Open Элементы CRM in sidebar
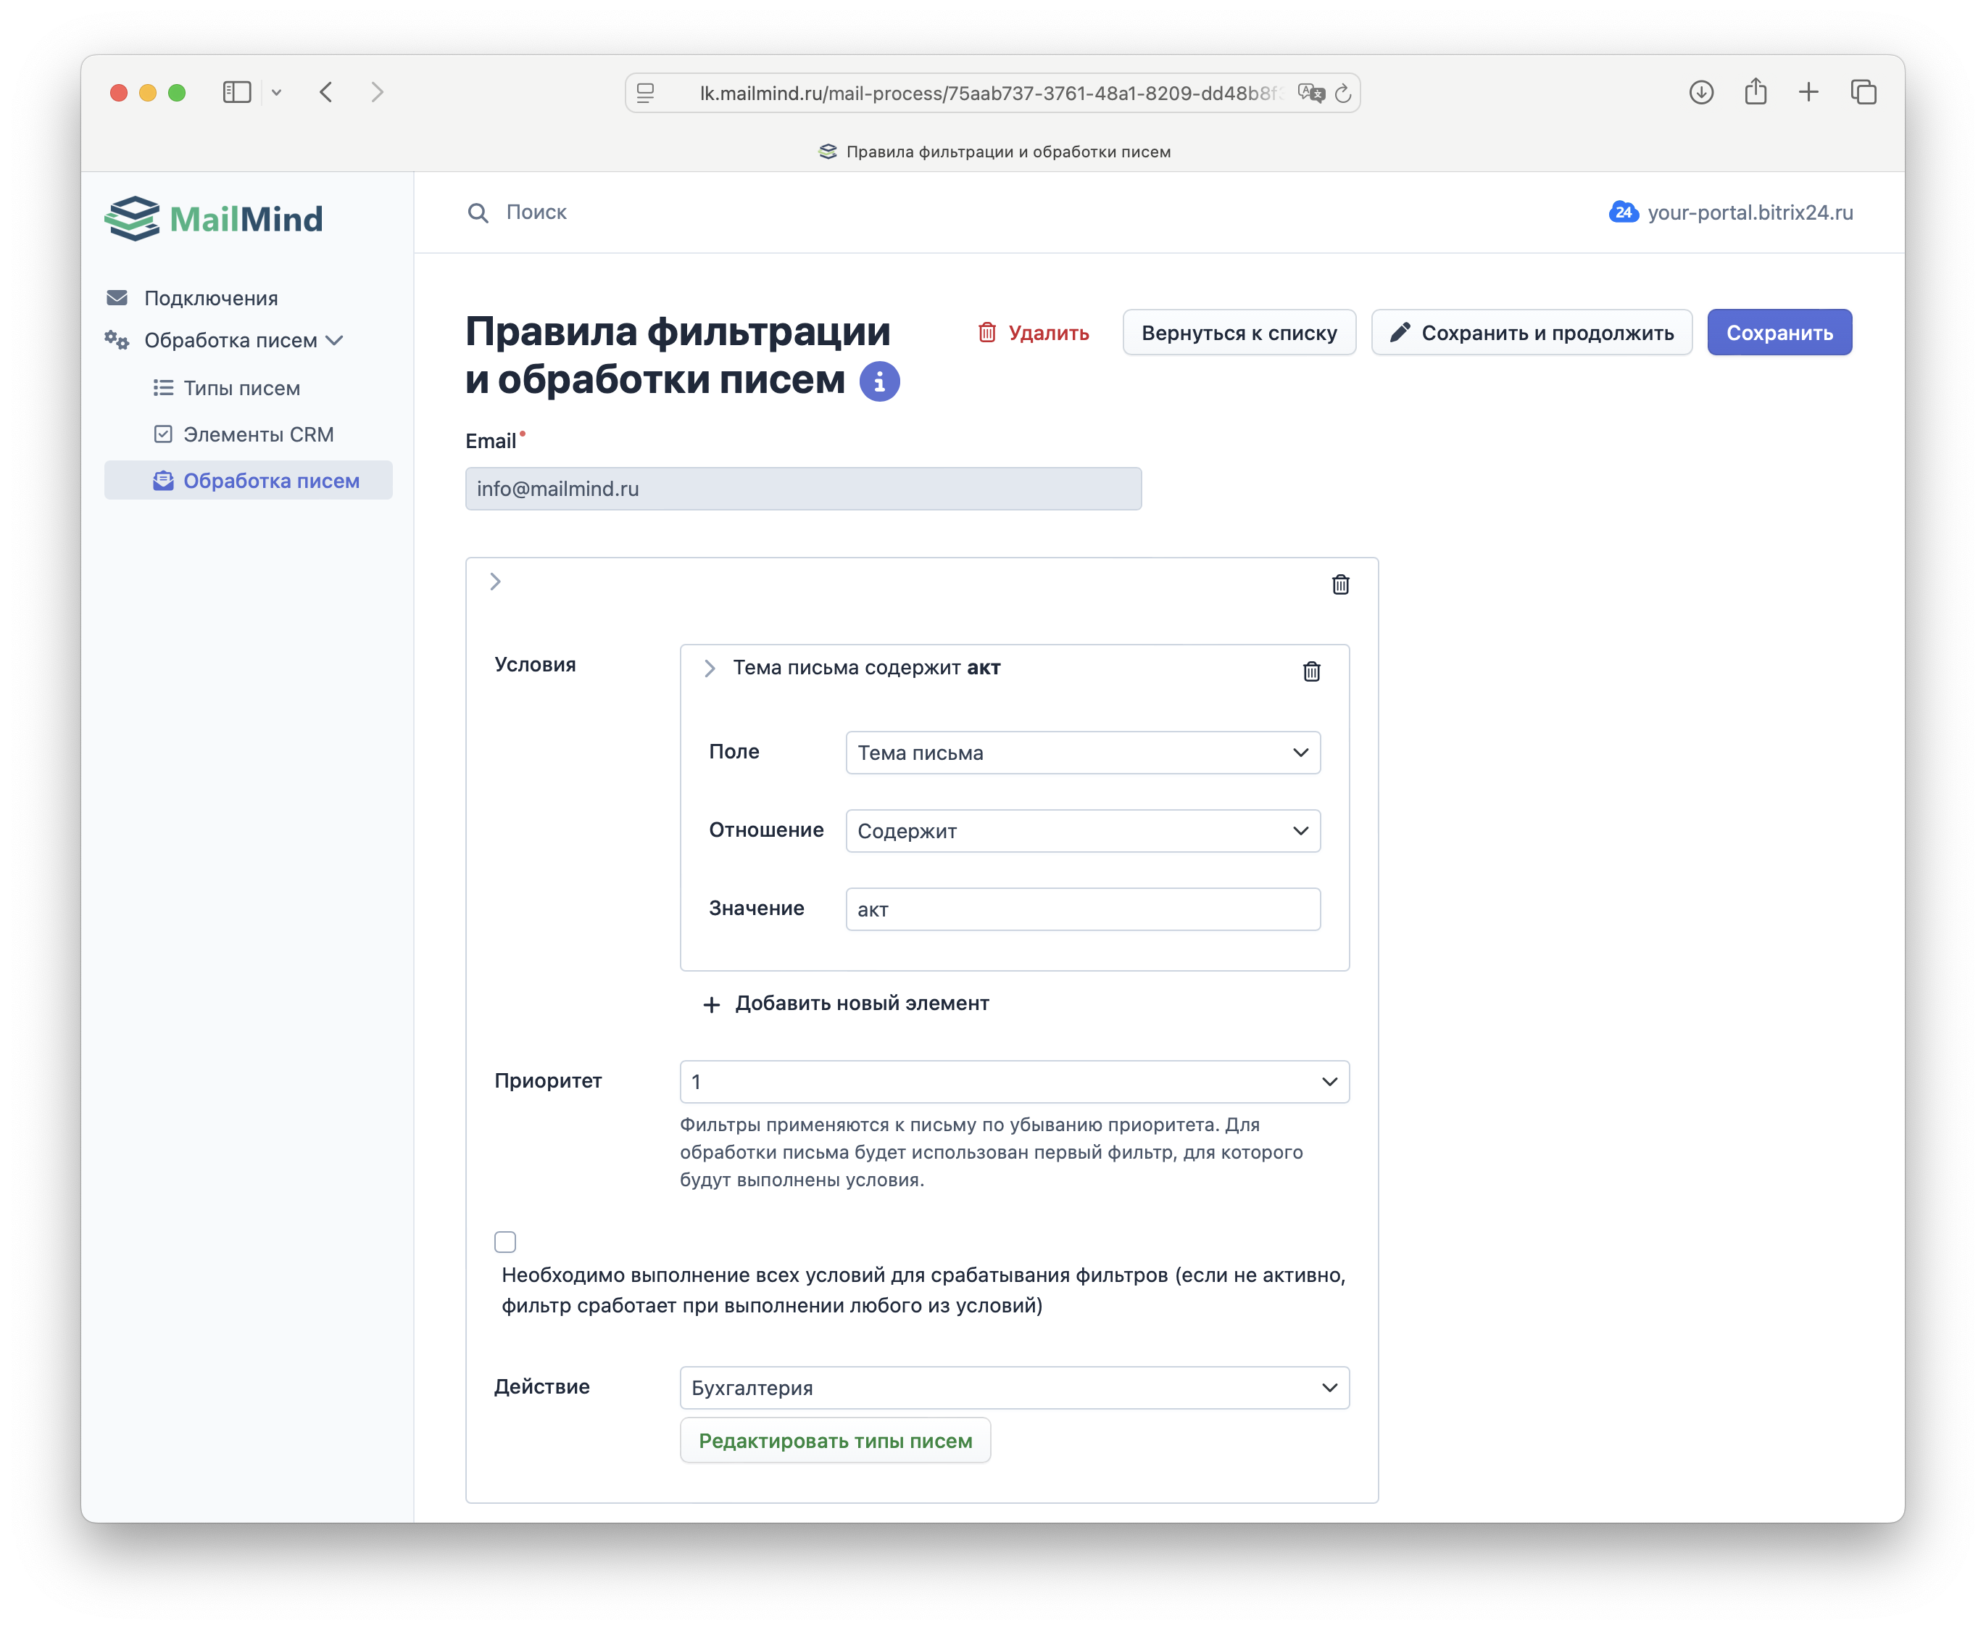This screenshot has width=1986, height=1630. [258, 435]
